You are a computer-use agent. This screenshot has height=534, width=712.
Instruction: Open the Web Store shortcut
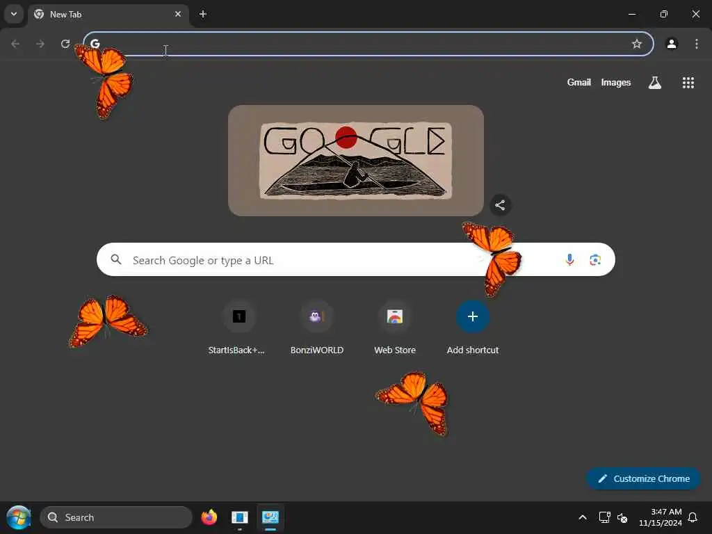395,327
